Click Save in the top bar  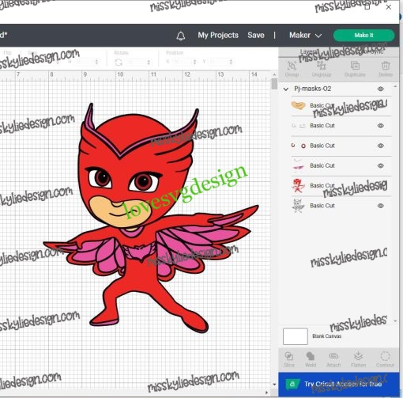click(256, 36)
